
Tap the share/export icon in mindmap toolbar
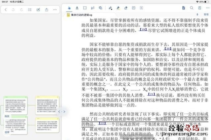point(46,10)
